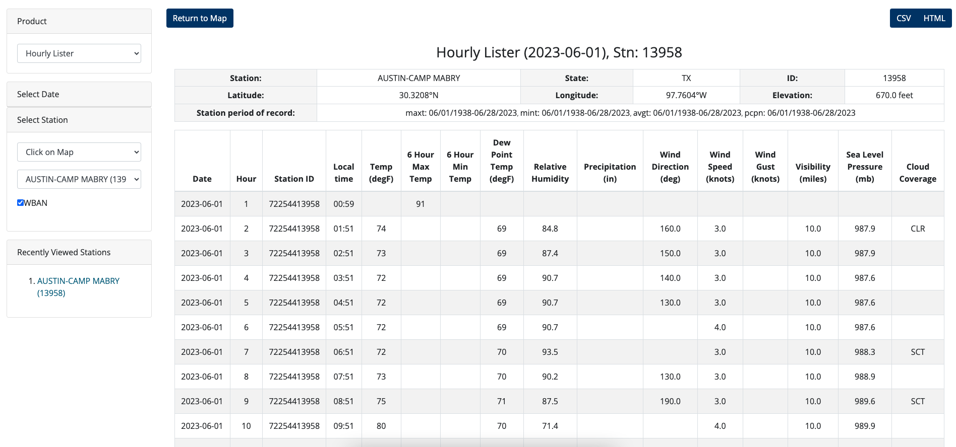Click the local time 05:51 cell
Image resolution: width=956 pixels, height=447 pixels.
coord(343,327)
